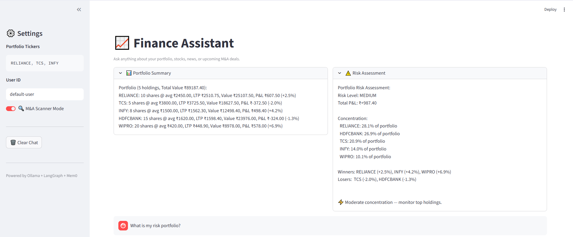Click the TCS: 5 shares holdings row
Image resolution: width=573 pixels, height=237 pixels.
pyautogui.click(x=200, y=103)
